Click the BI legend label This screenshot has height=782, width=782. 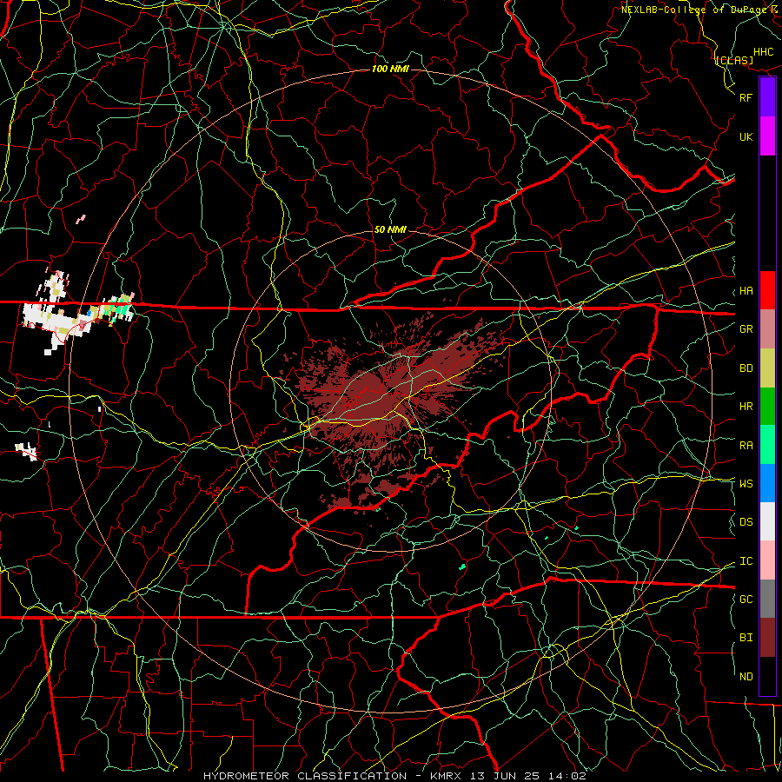point(746,638)
